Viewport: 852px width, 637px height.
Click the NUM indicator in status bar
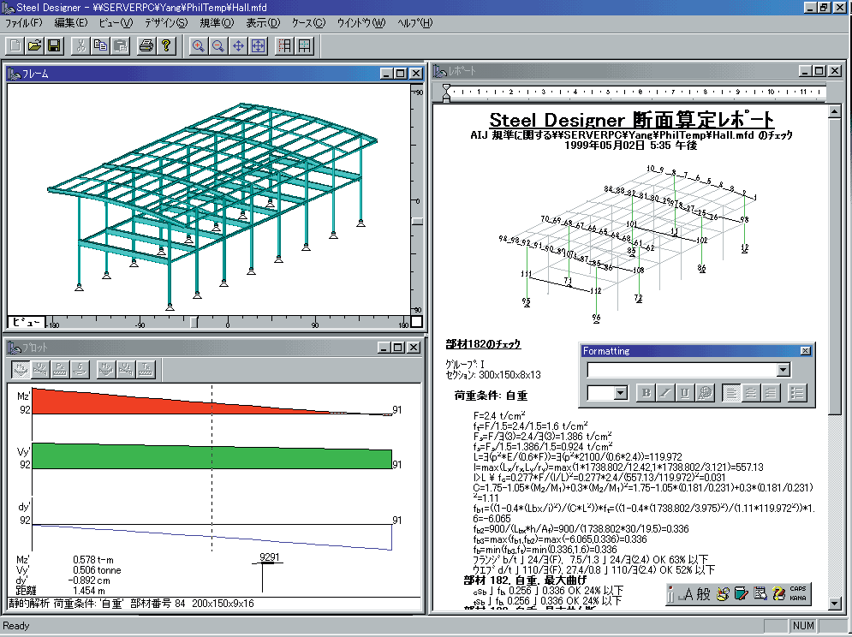pyautogui.click(x=803, y=626)
